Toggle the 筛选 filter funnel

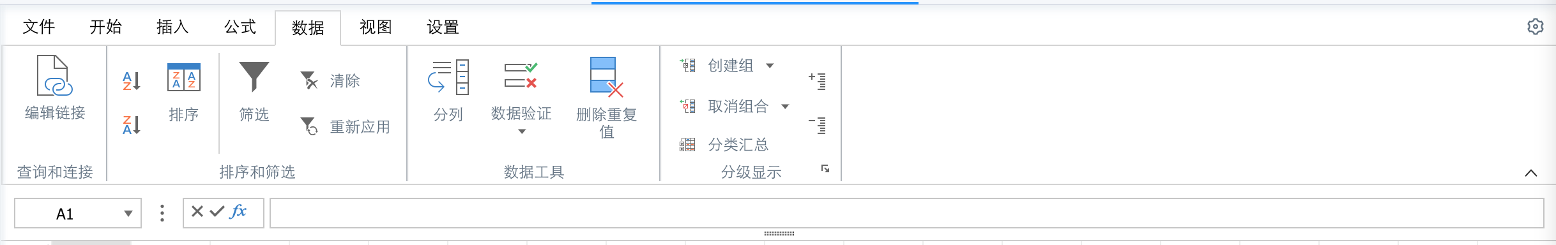(254, 93)
